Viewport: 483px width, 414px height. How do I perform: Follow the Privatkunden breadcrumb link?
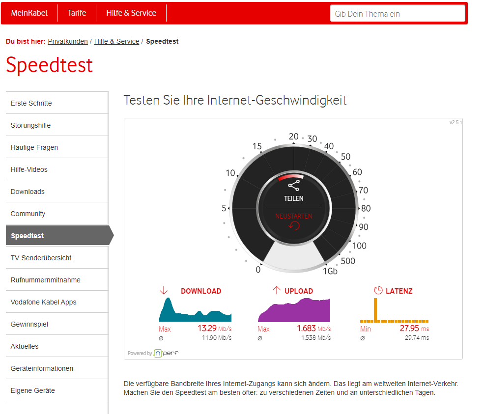68,41
